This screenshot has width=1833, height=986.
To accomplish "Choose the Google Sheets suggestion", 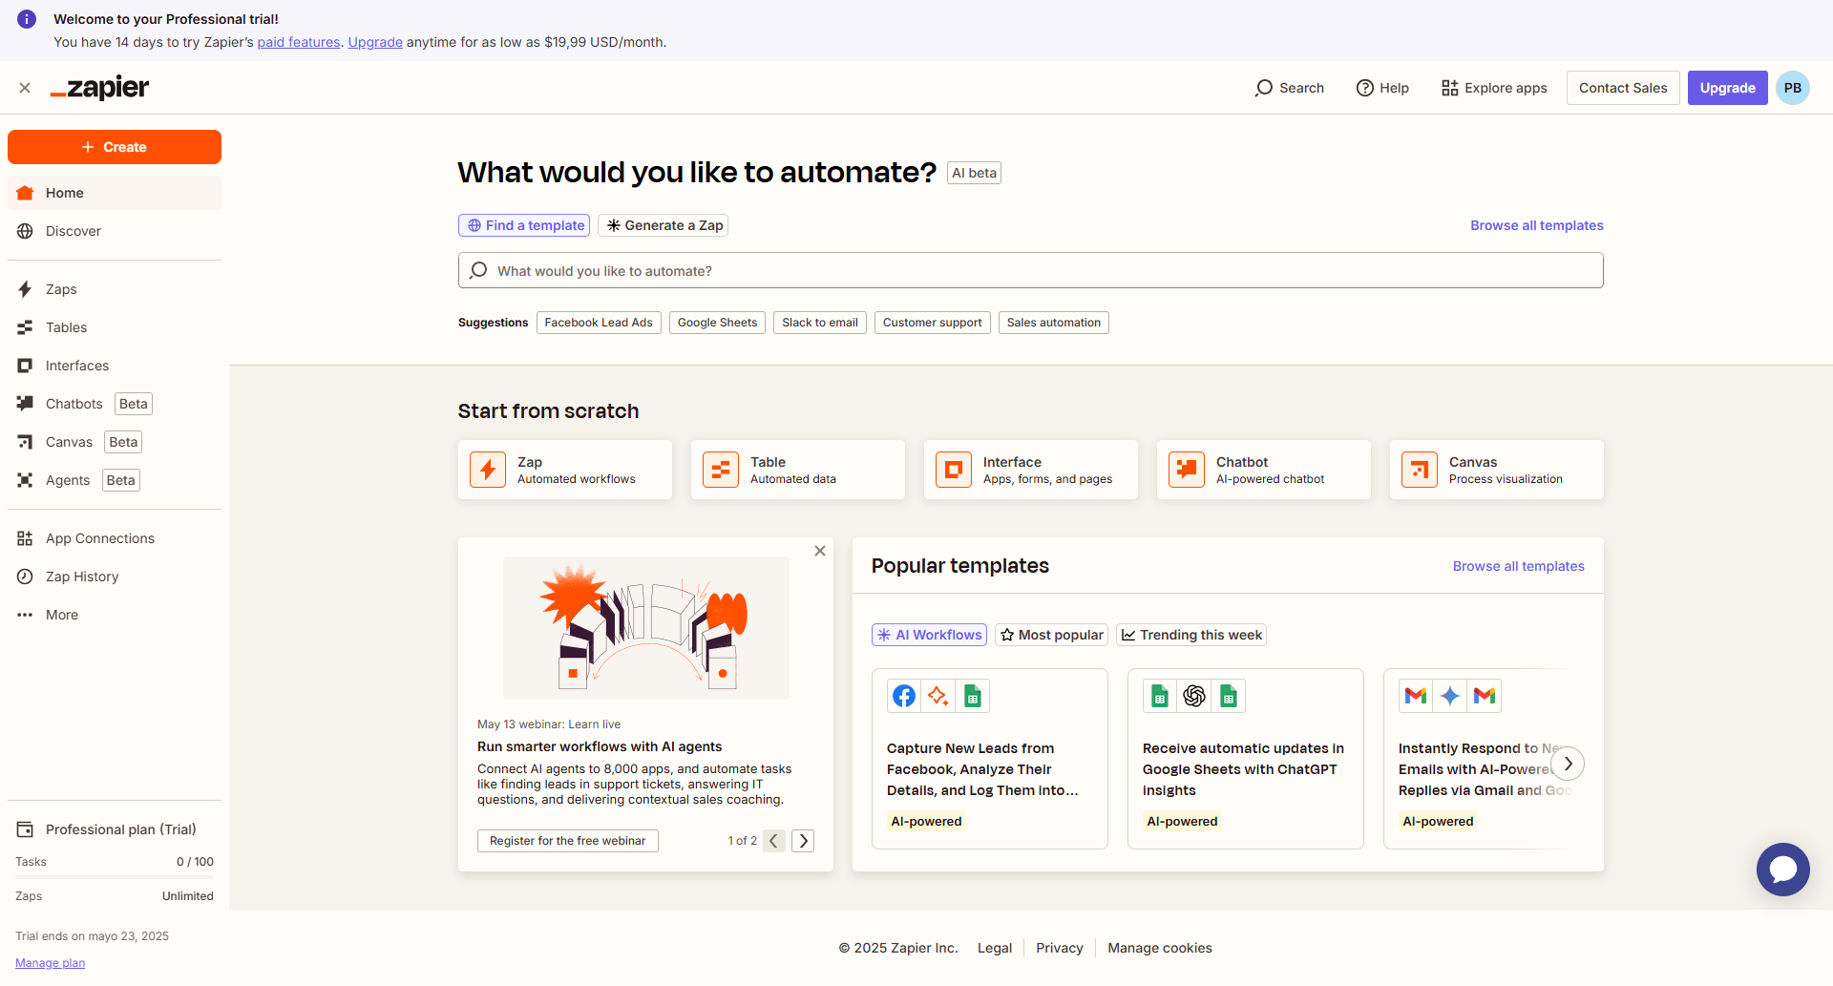I will pyautogui.click(x=717, y=323).
